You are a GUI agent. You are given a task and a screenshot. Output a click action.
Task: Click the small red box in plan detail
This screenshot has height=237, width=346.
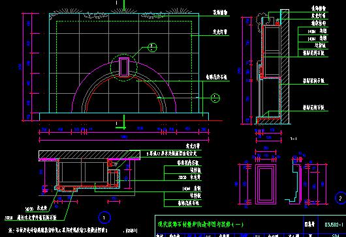pos(110,163)
